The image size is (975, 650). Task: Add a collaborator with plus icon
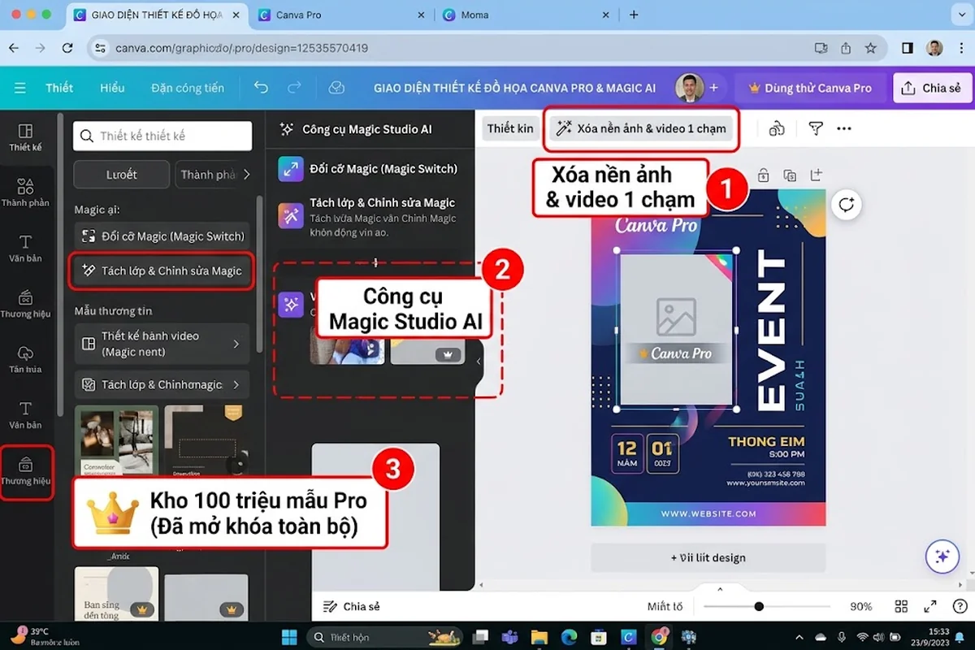point(713,88)
